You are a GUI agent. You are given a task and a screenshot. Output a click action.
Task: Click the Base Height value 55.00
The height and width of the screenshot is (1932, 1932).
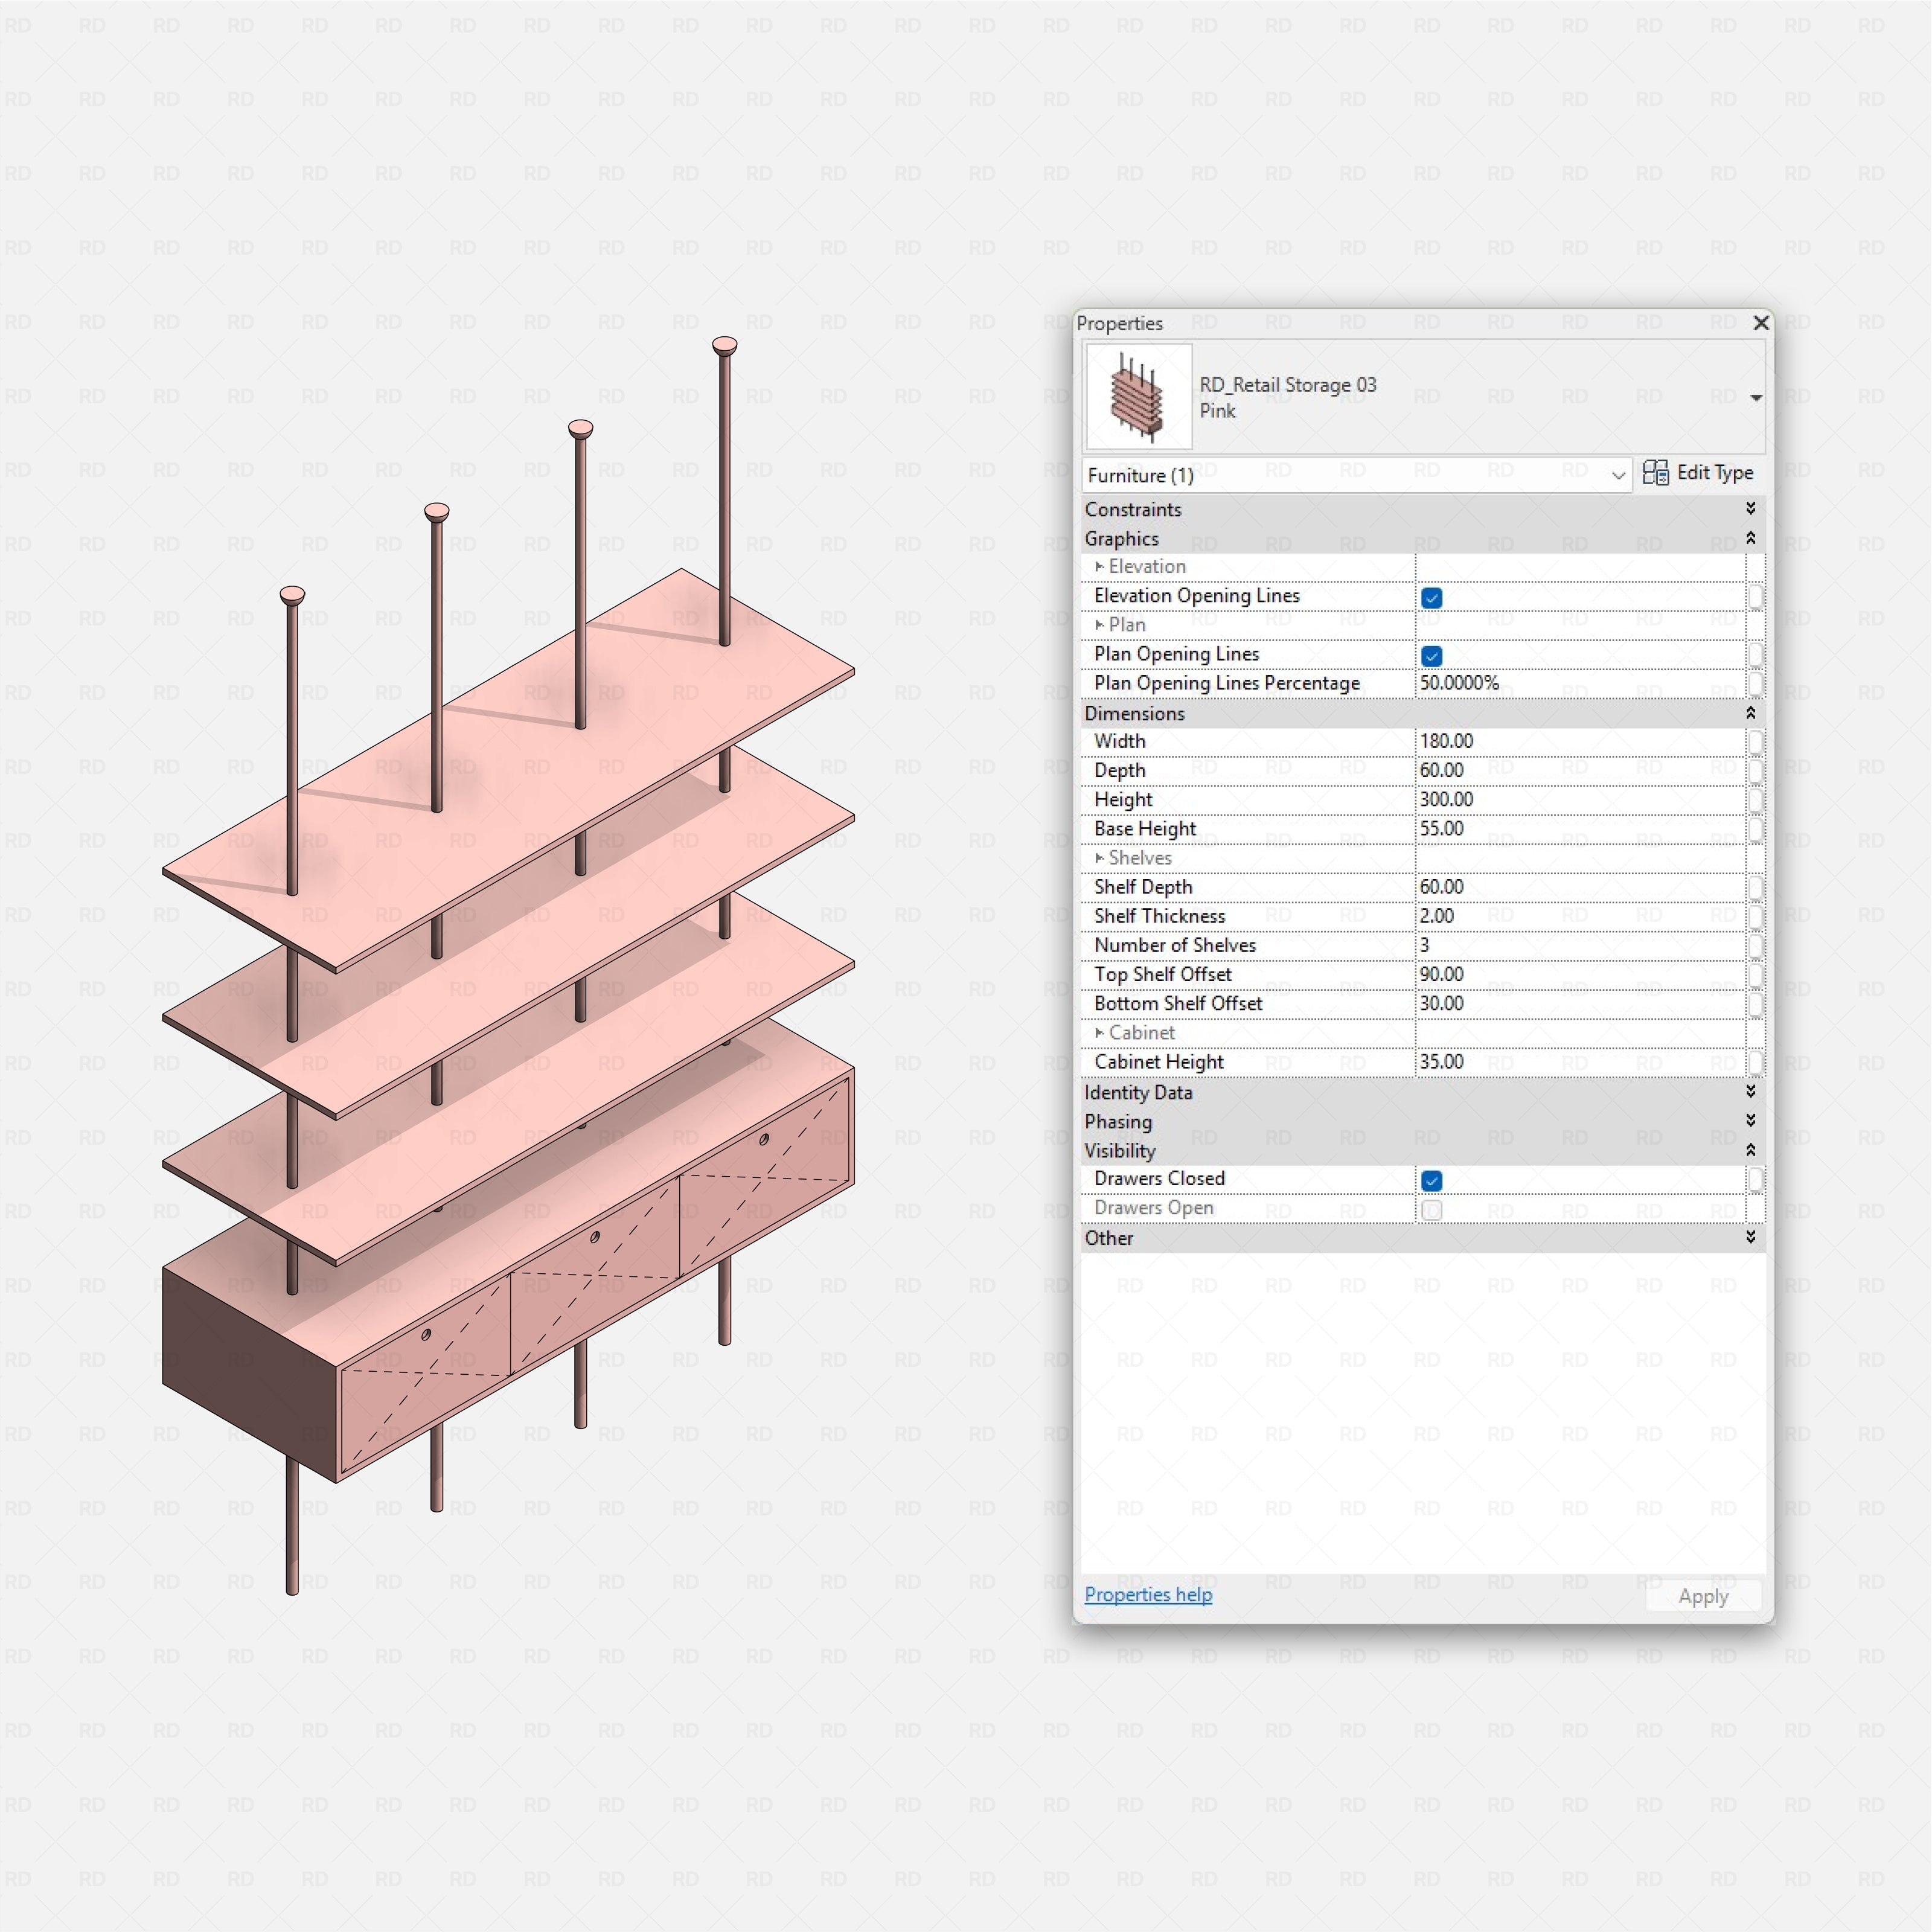click(x=1580, y=828)
